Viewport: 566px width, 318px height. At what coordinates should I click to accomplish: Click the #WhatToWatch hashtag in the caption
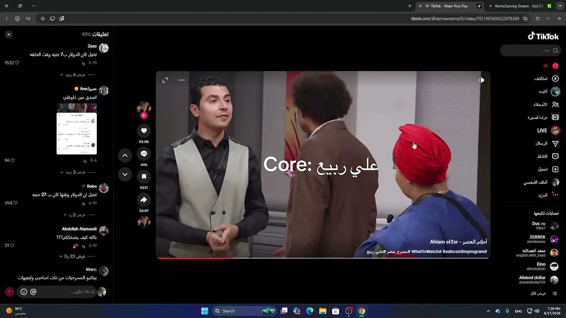(426, 252)
